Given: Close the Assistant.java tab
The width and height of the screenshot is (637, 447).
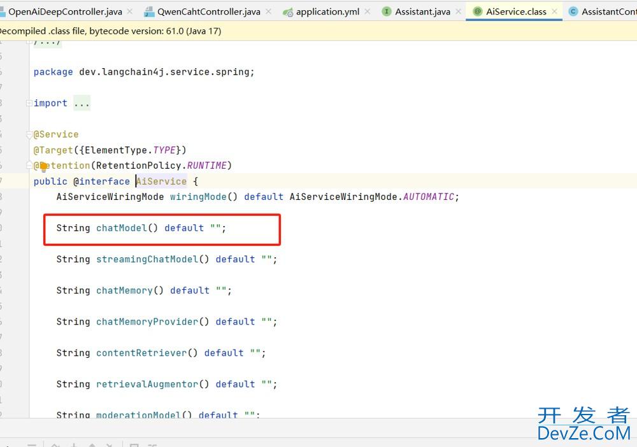Looking at the screenshot, I should 458,11.
